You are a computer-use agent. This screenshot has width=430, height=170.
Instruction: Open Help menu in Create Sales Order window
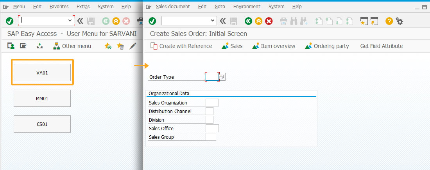pyautogui.click(x=297, y=7)
